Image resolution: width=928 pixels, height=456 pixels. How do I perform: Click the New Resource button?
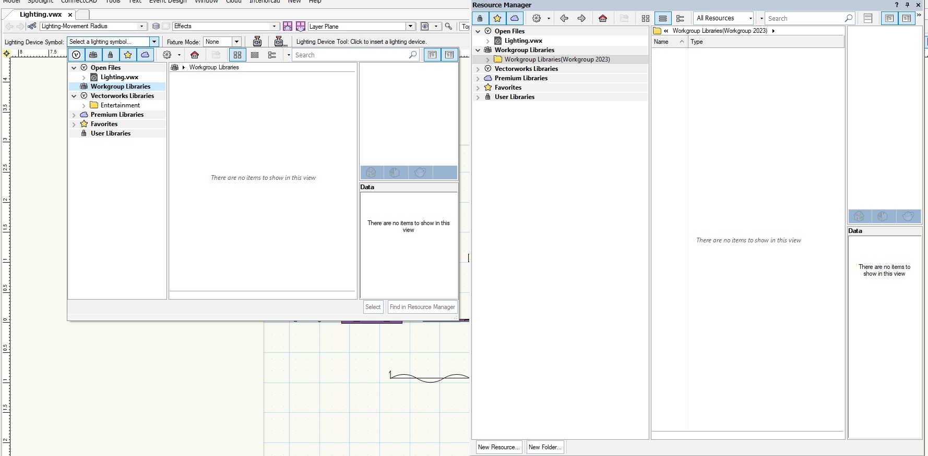coord(498,447)
